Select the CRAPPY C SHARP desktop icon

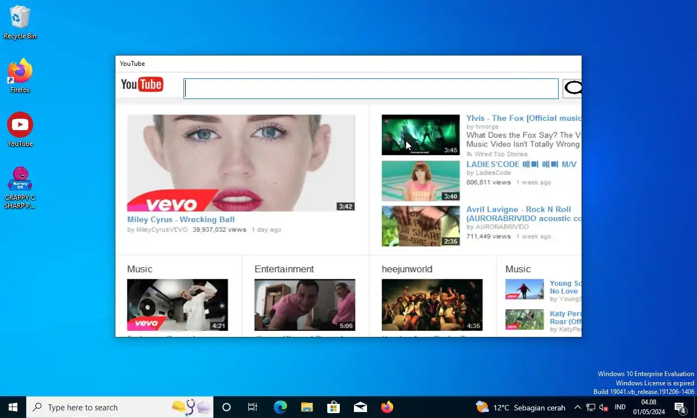point(20,187)
